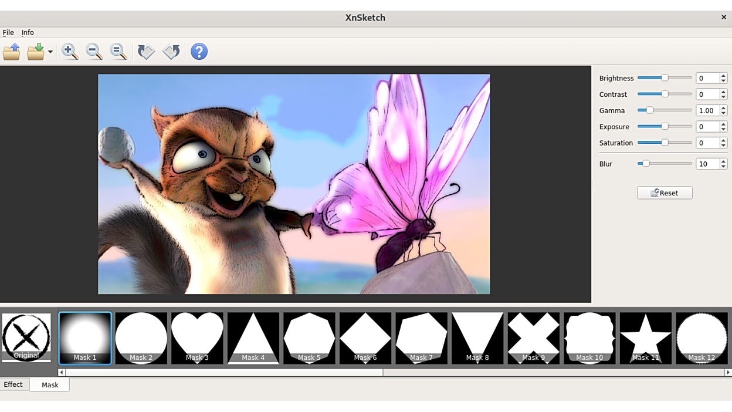Click the Gamma slider handle
This screenshot has width=732, height=412.
click(x=650, y=110)
